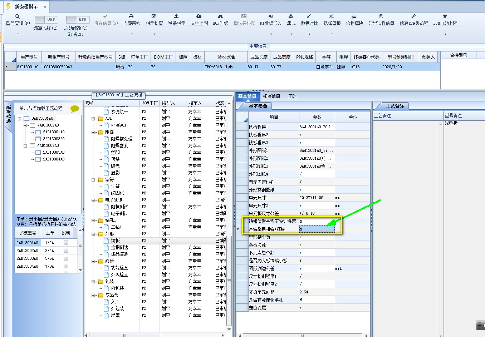Click the 修复ECN丢流程 wrench icon

pos(413,16)
